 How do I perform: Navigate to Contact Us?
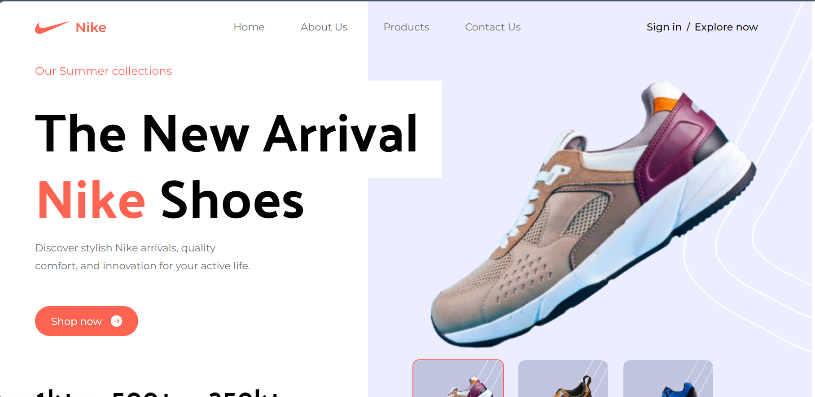tap(493, 27)
